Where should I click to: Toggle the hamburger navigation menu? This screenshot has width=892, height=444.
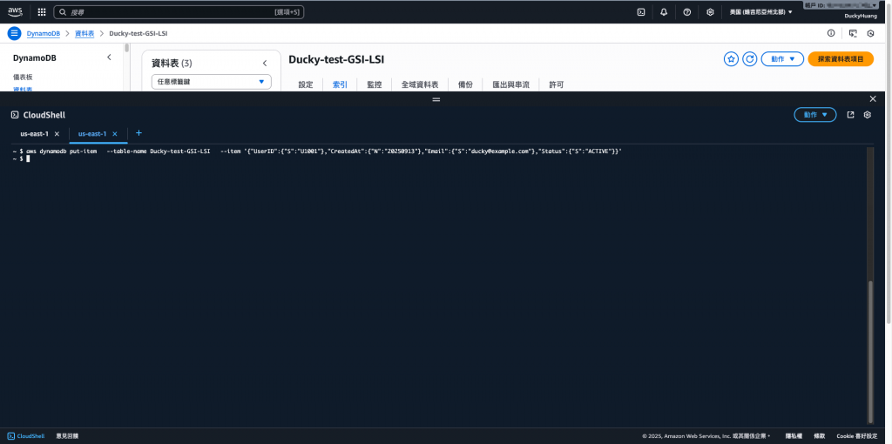tap(14, 33)
